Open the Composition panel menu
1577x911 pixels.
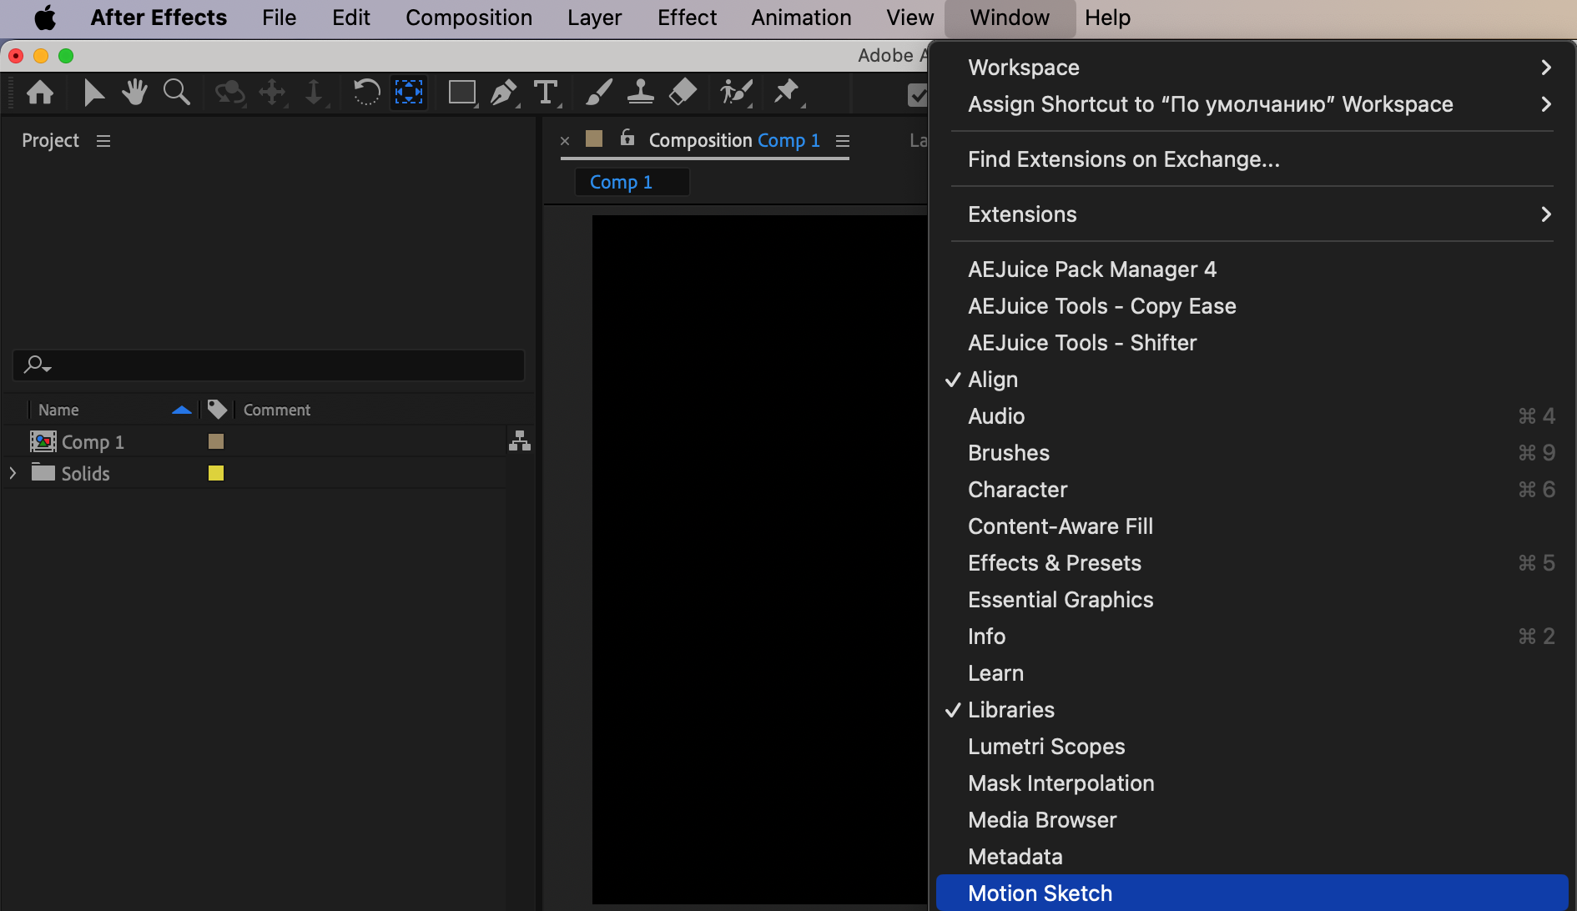pos(843,141)
